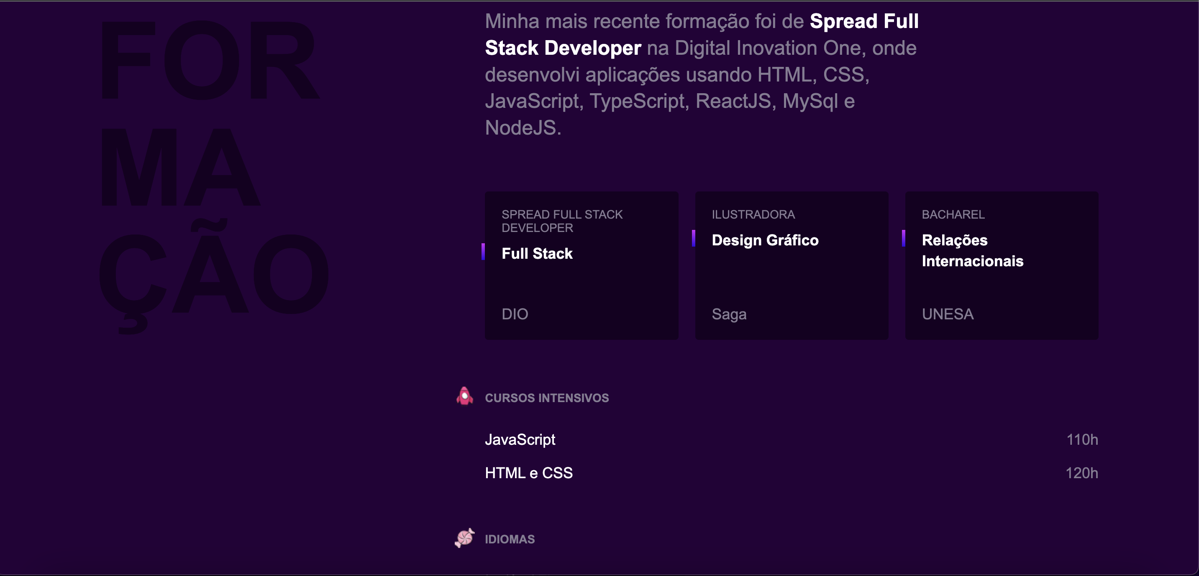The height and width of the screenshot is (576, 1199).
Task: Click the DIO institution label
Action: point(515,314)
